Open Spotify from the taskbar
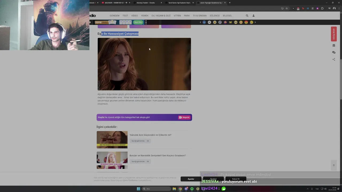The width and height of the screenshot is (342, 192). pyautogui.click(x=192, y=189)
